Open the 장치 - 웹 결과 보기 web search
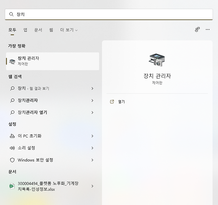The height and width of the screenshot is (205, 218). (x=53, y=88)
